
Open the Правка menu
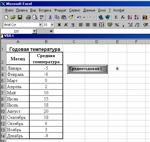pyautogui.click(x=22, y=10)
